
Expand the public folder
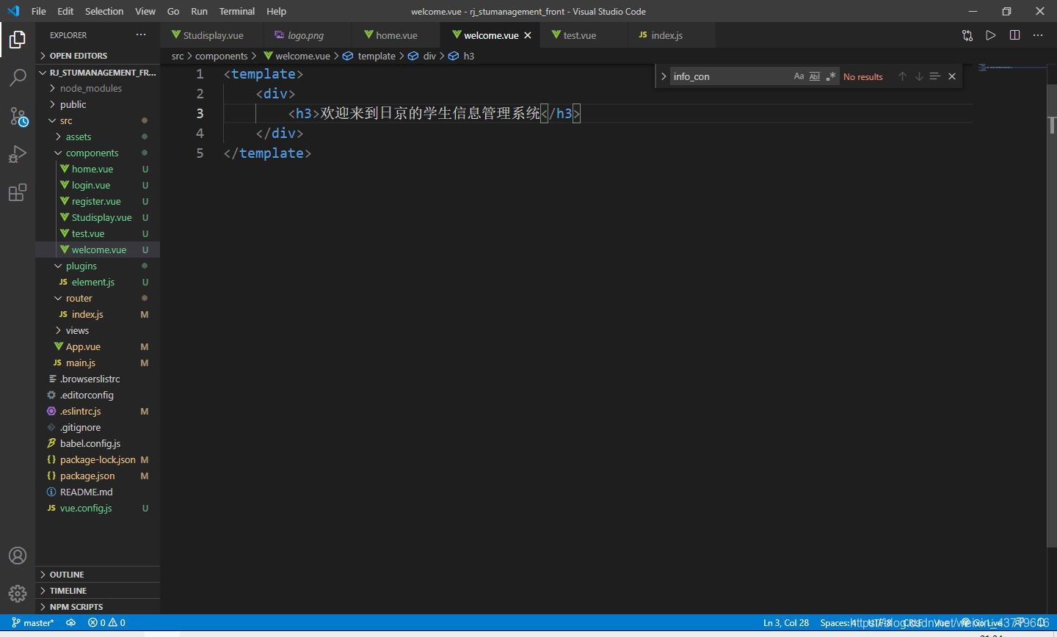click(x=98, y=104)
